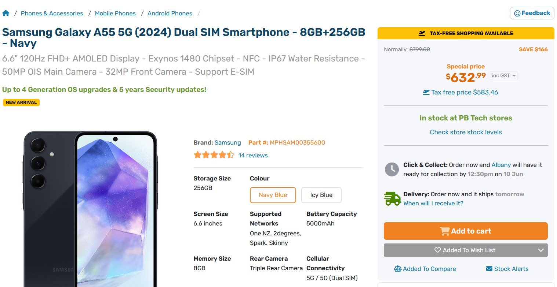This screenshot has height=287, width=557.
Task: Expand the wish list chevron arrow
Action: [540, 250]
